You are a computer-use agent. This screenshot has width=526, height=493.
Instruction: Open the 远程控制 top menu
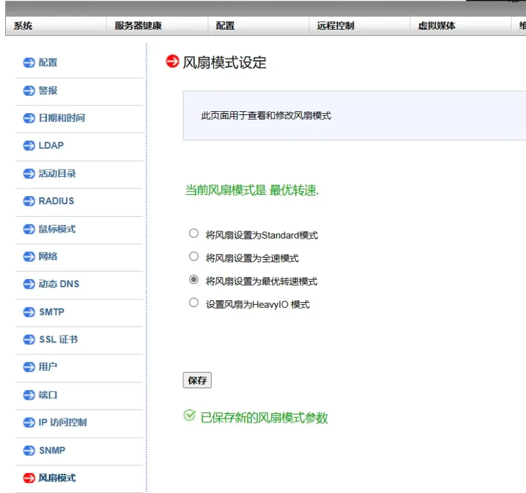click(335, 26)
